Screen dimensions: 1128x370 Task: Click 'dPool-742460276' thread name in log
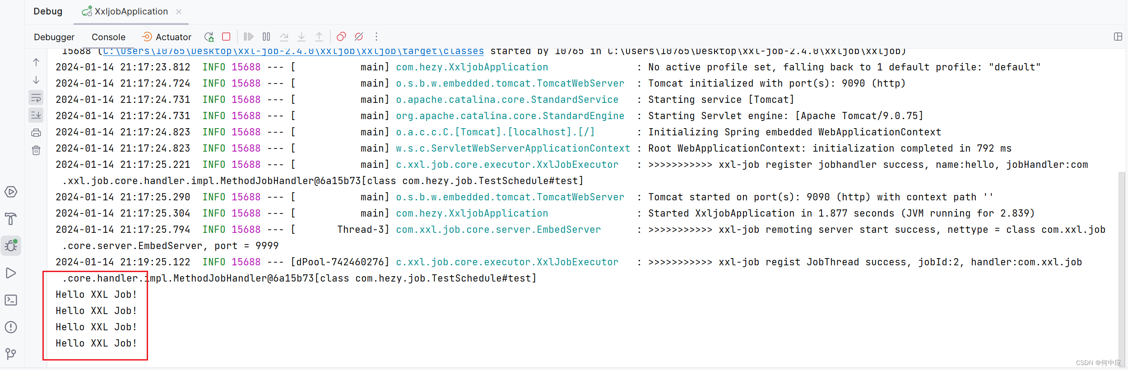tap(340, 262)
